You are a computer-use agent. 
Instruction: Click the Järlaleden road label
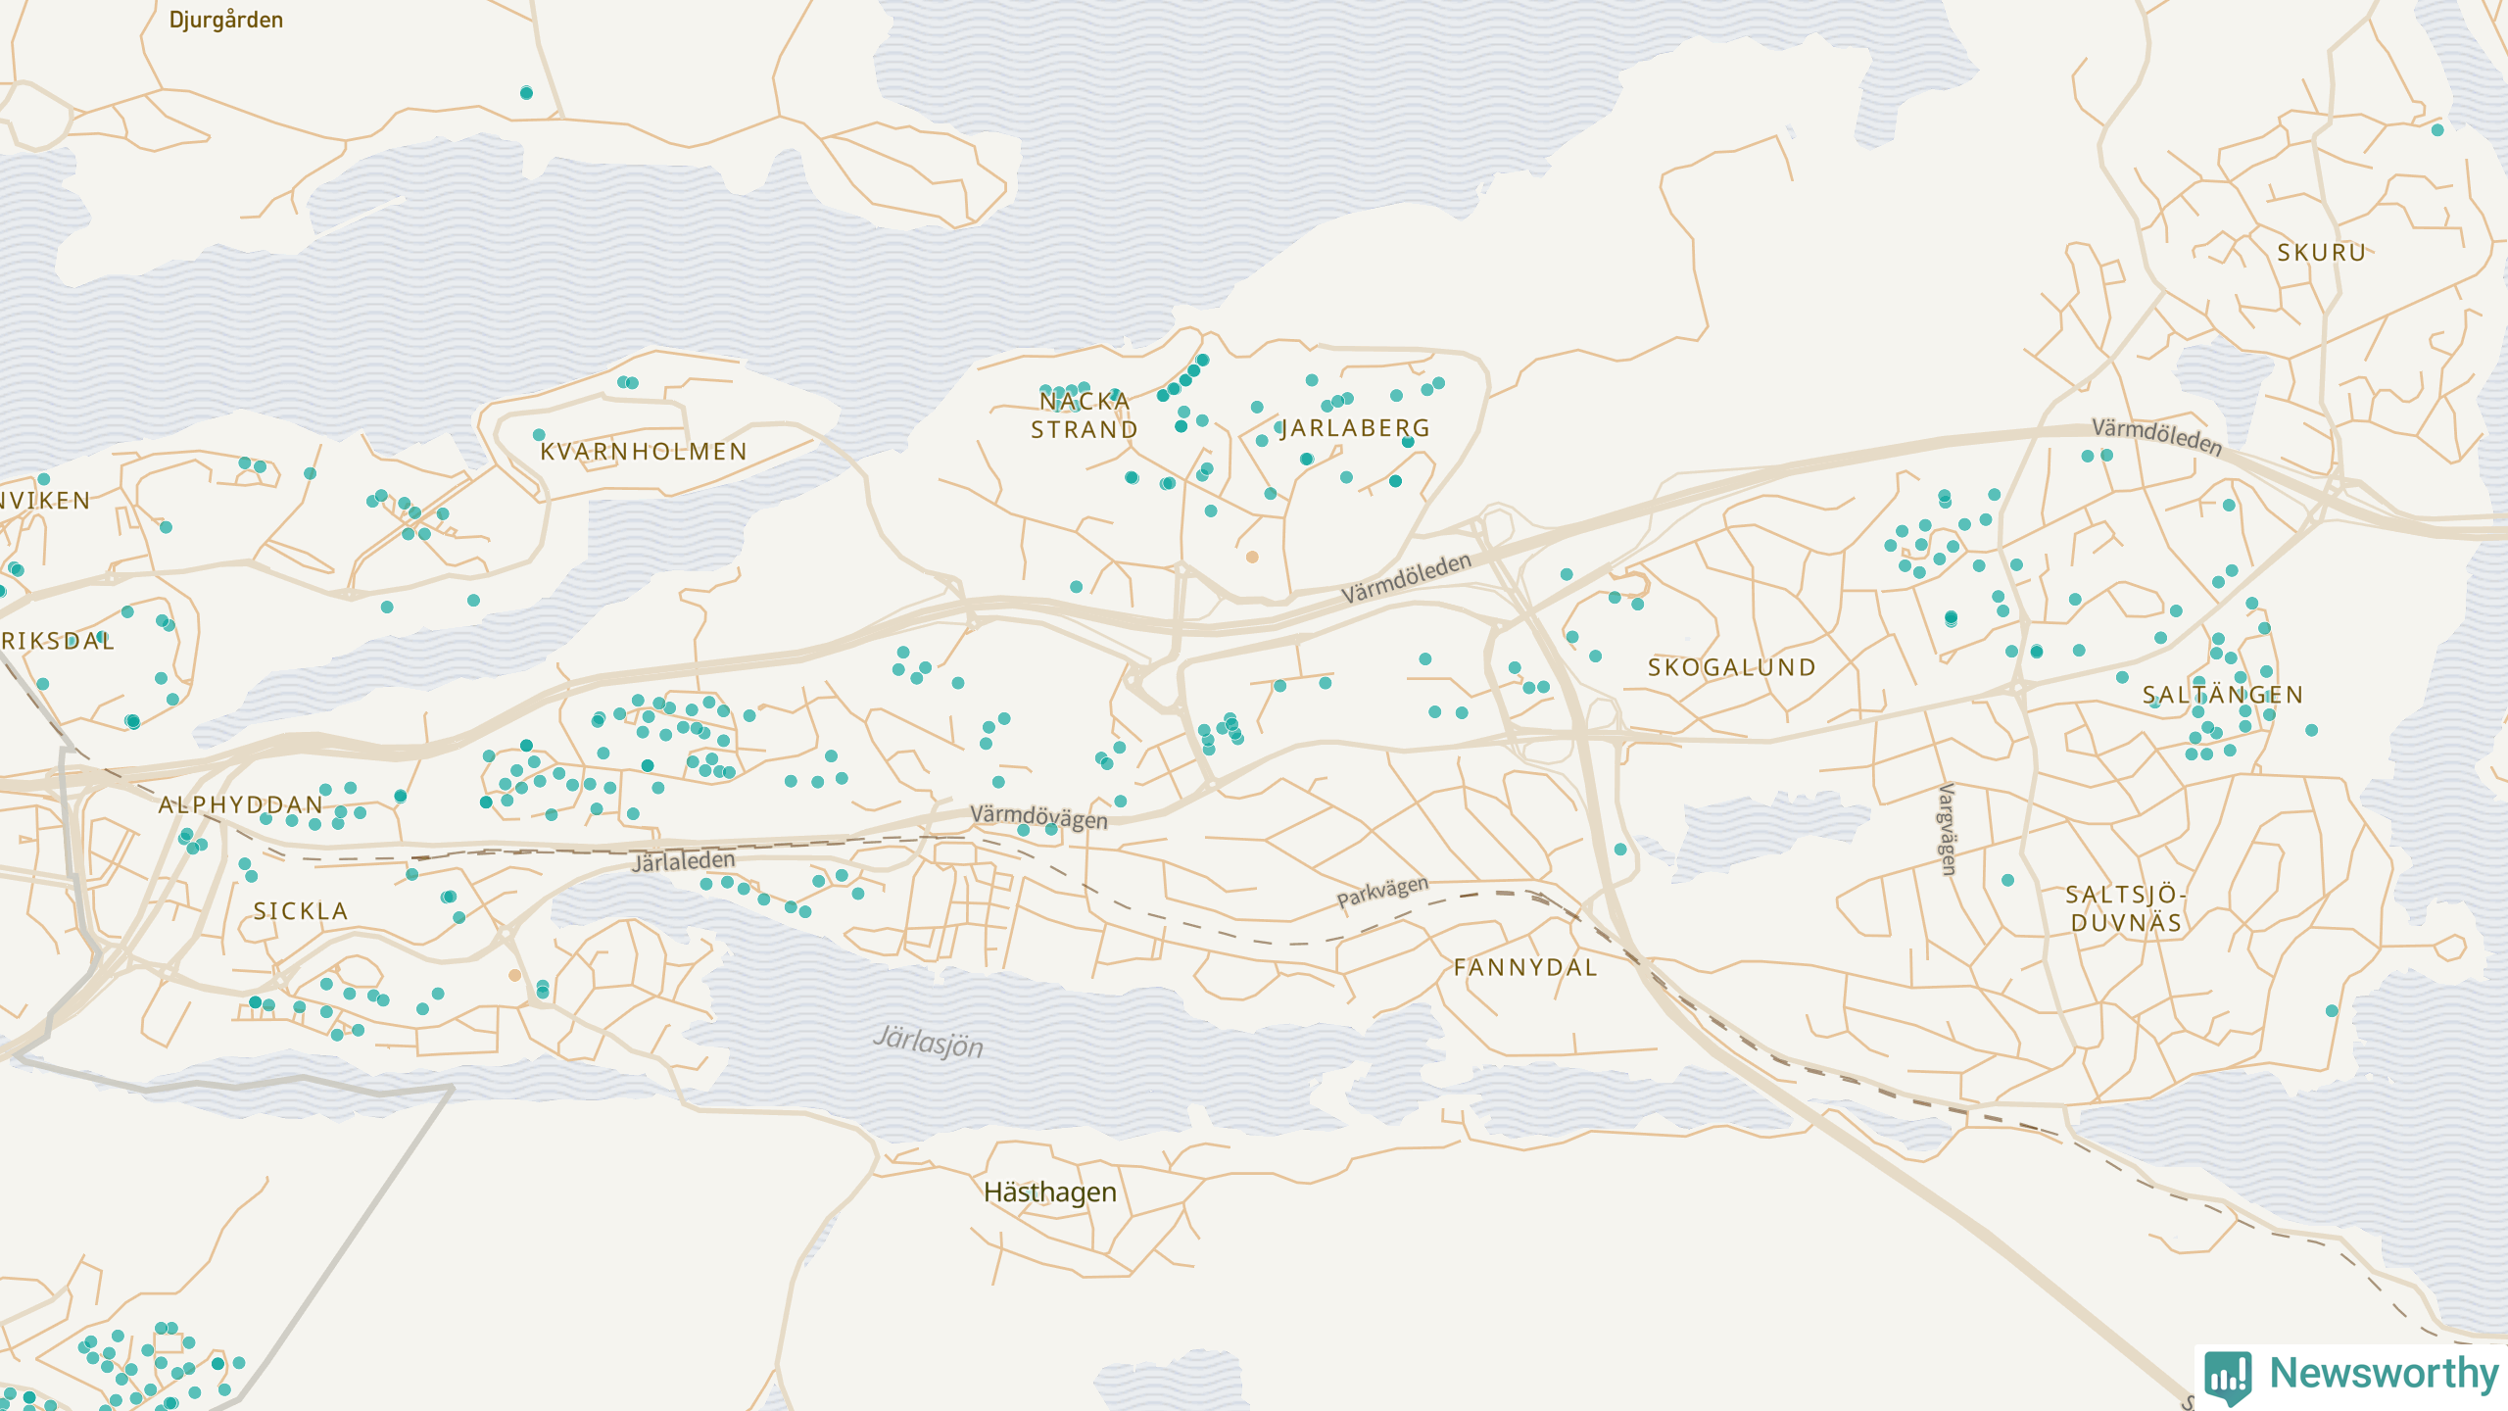683,861
